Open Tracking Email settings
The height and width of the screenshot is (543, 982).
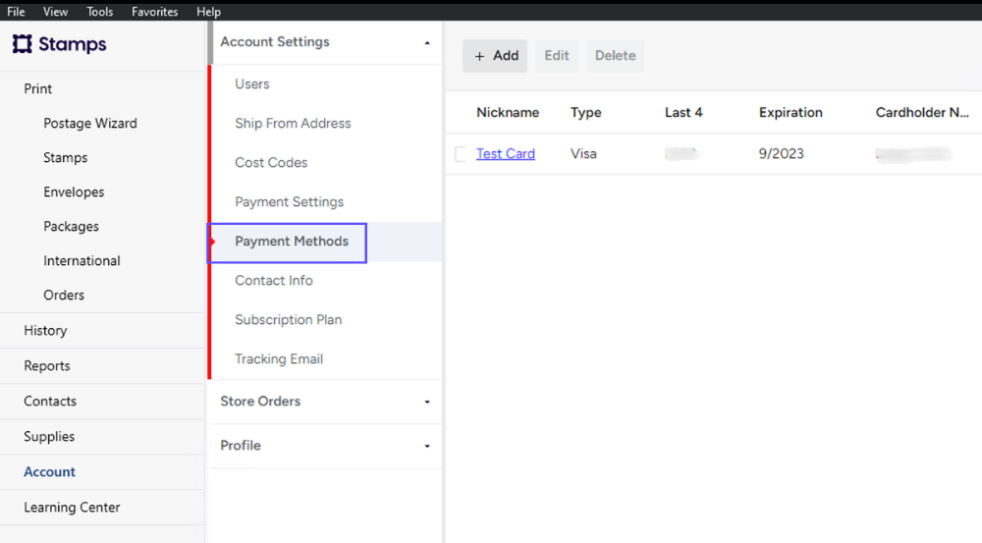[279, 359]
